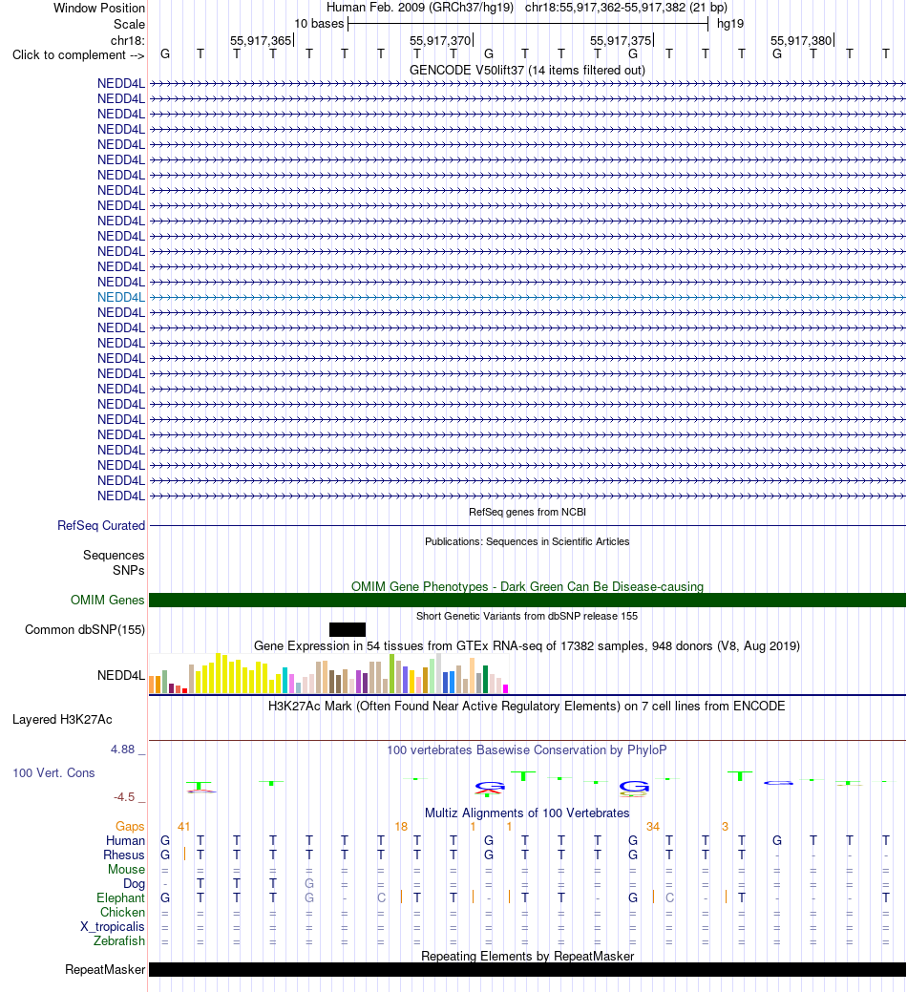
Task: Select the light-blue highlighted NEDD4L transcript label
Action: (121, 297)
